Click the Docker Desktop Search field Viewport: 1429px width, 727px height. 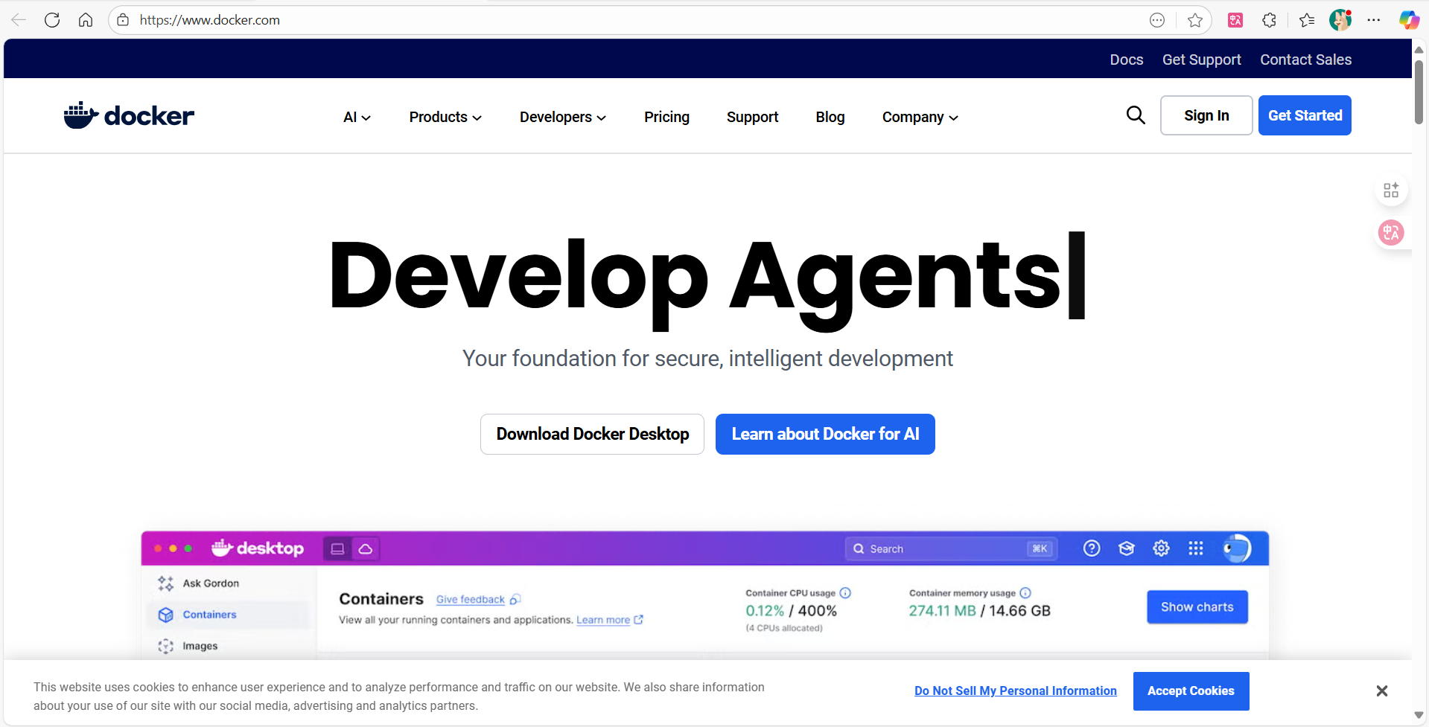(x=952, y=549)
